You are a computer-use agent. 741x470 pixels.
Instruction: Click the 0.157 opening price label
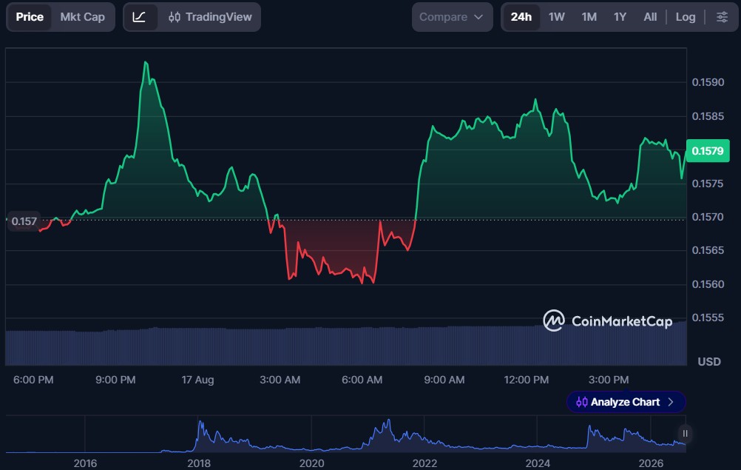(x=24, y=221)
